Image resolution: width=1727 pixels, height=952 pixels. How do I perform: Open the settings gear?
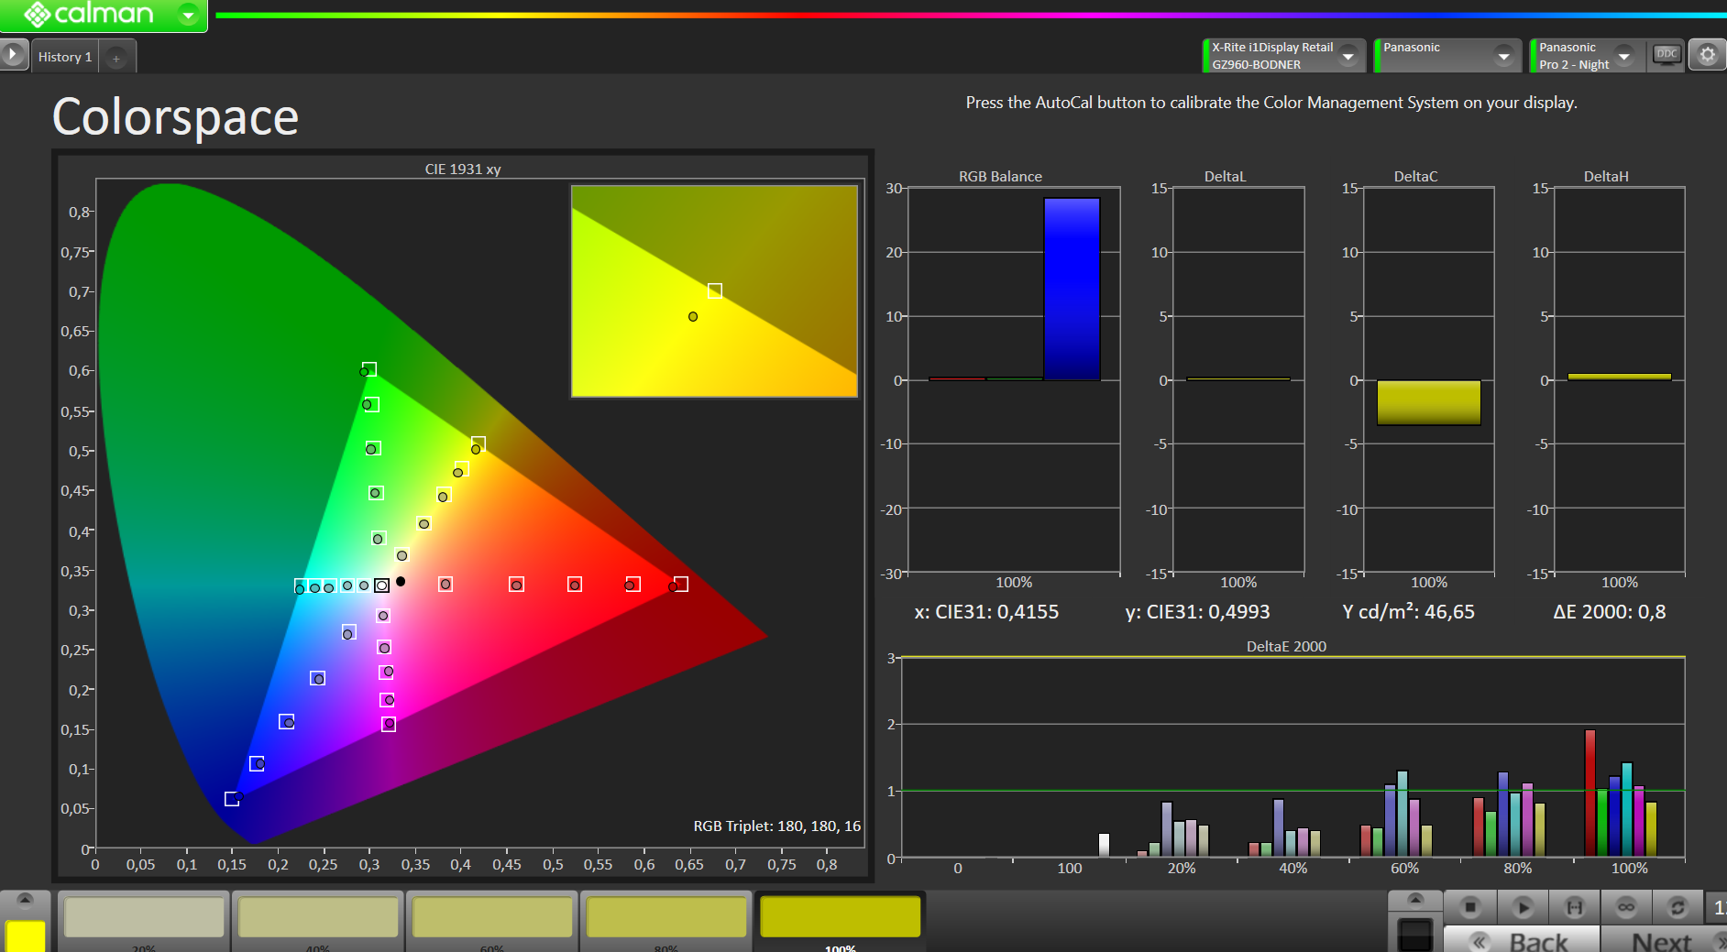tap(1707, 55)
